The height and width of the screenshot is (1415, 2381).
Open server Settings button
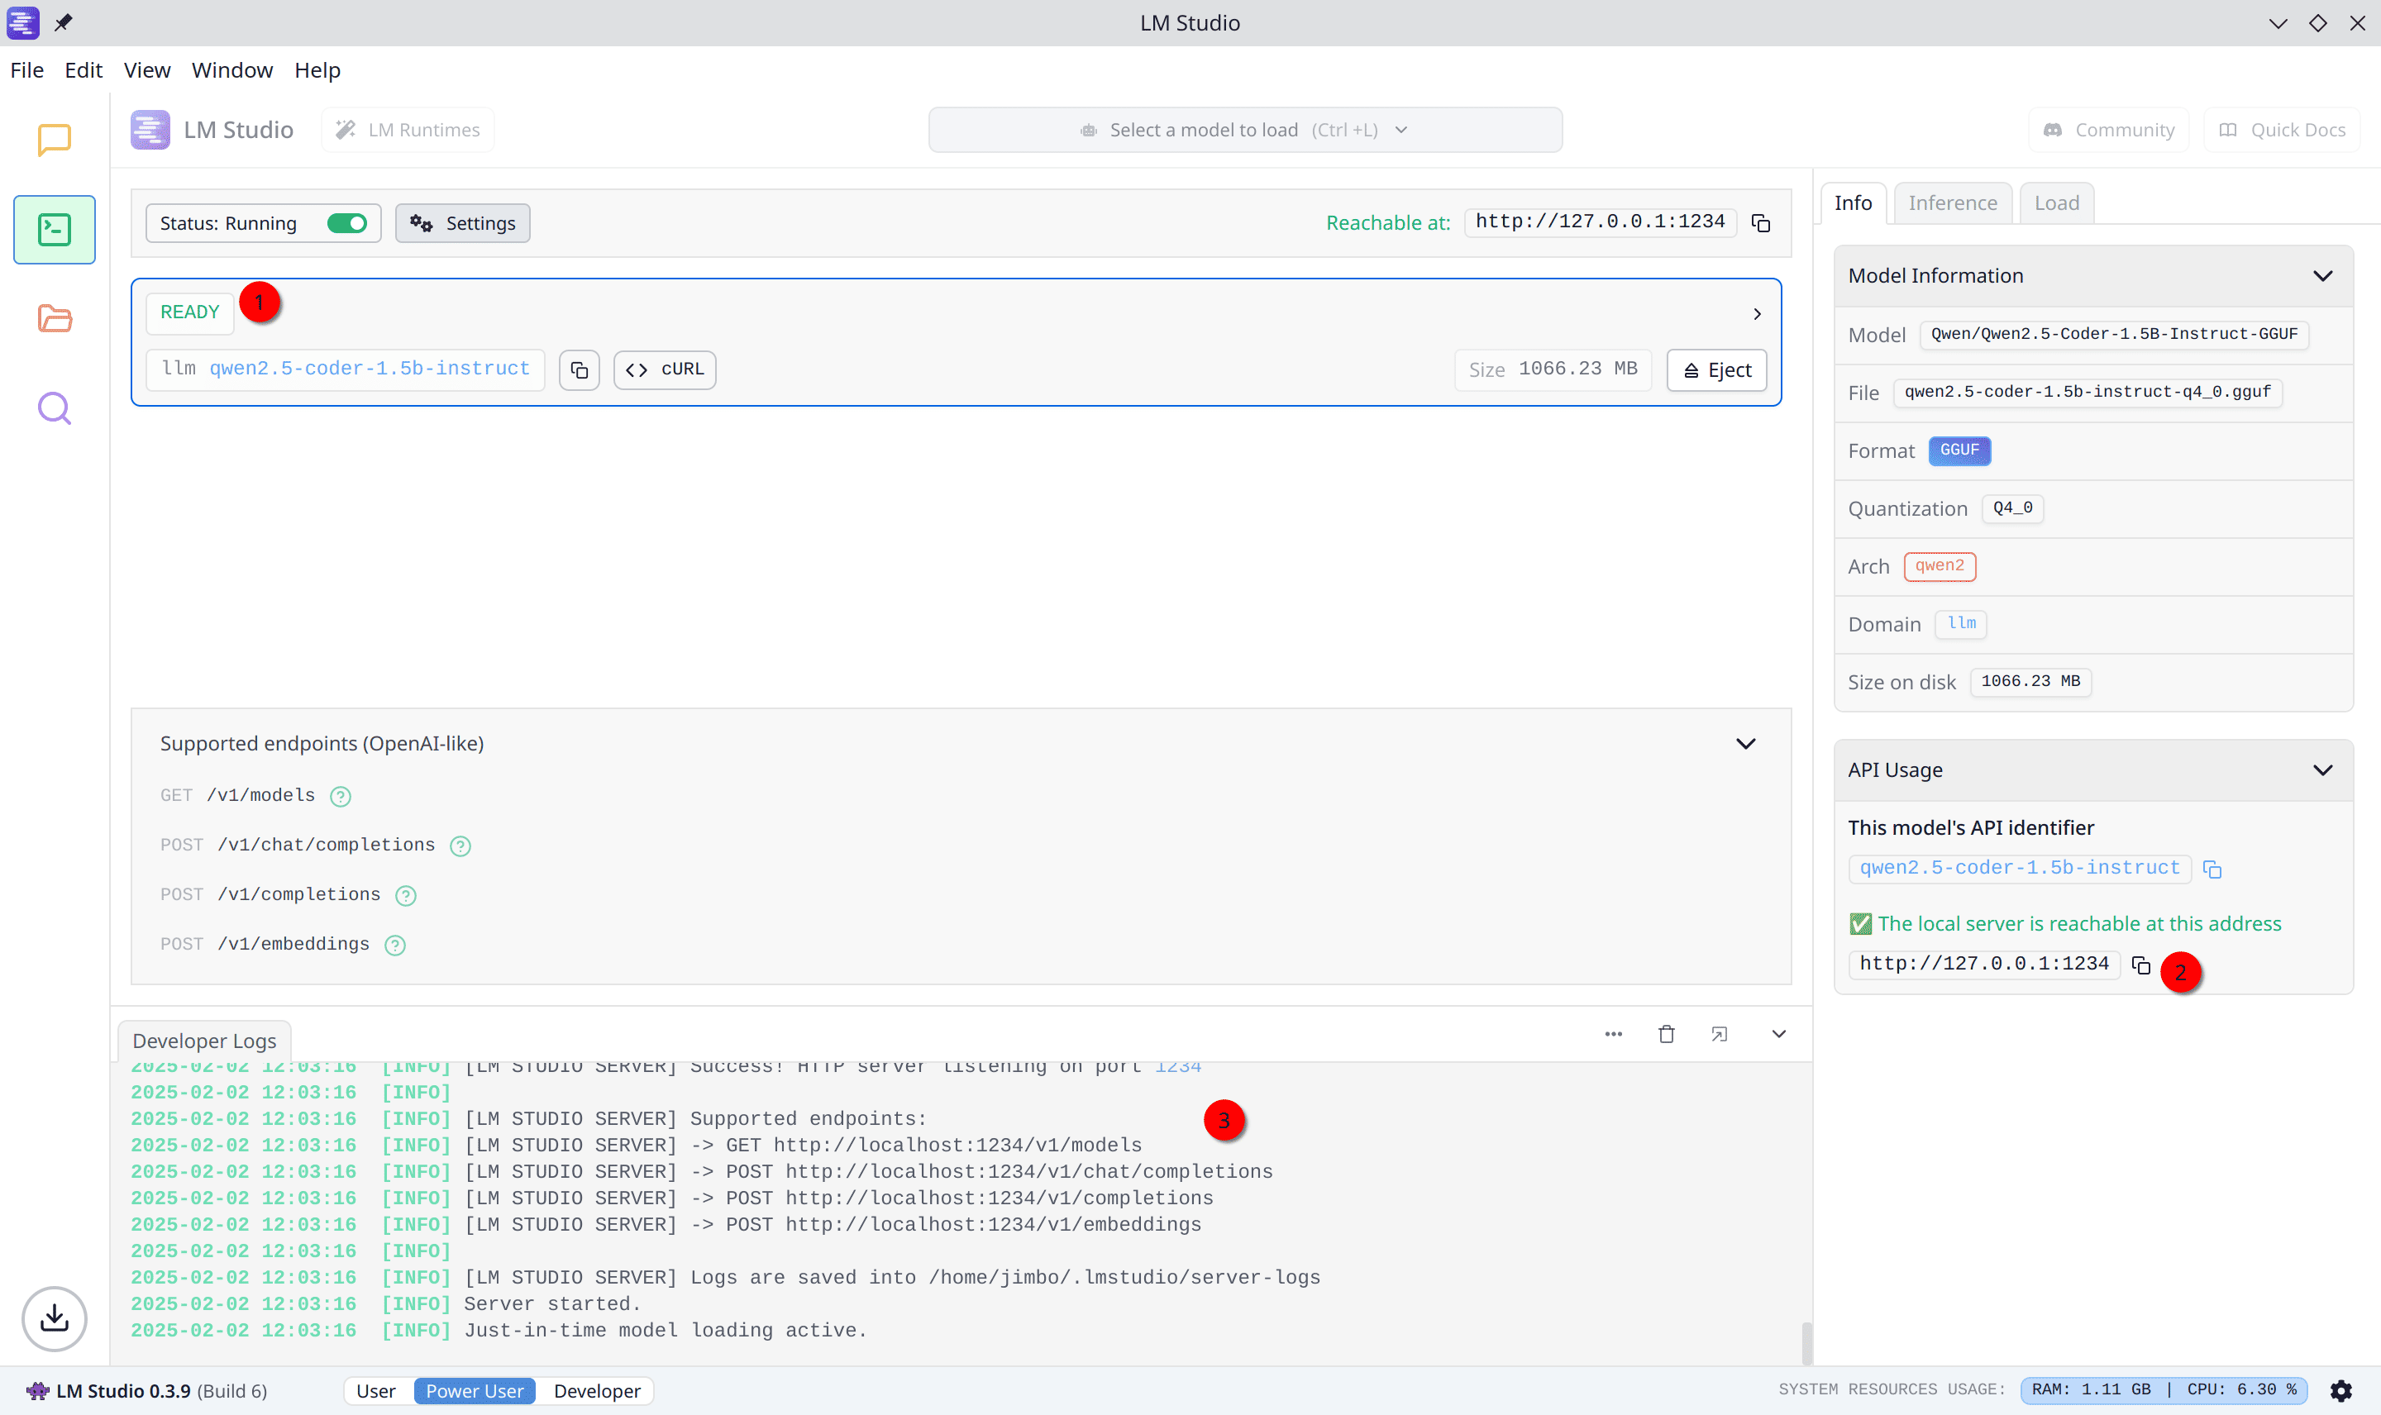click(462, 223)
